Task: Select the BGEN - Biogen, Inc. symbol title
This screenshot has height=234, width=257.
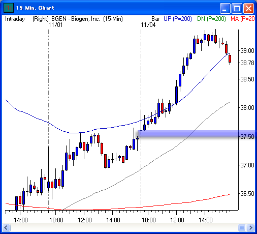Action: pos(76,19)
